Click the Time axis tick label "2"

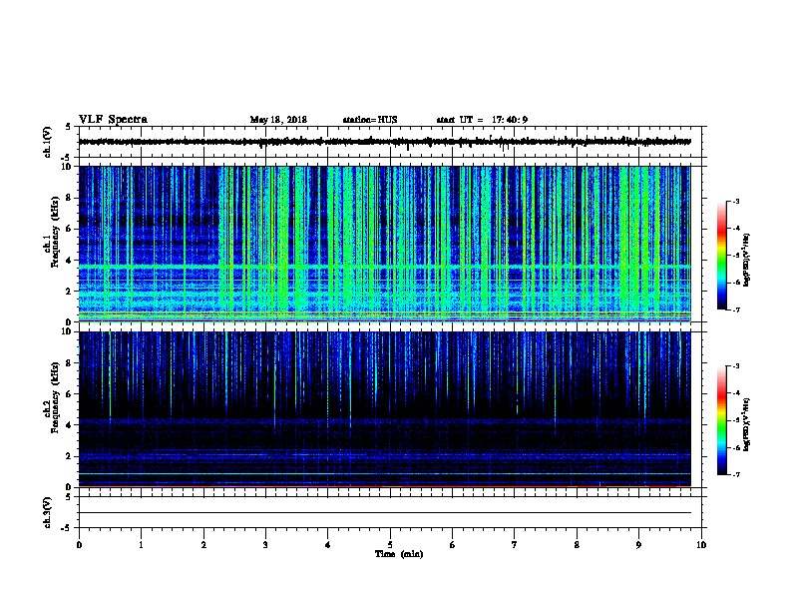[203, 545]
